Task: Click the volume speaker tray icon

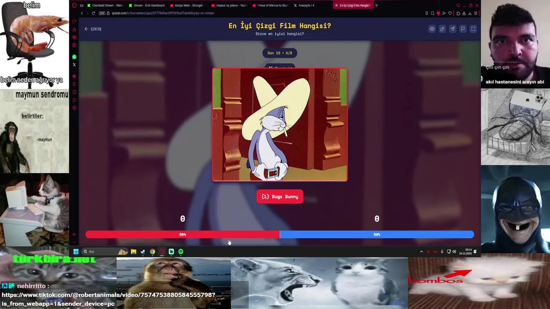Action: pyautogui.click(x=454, y=251)
